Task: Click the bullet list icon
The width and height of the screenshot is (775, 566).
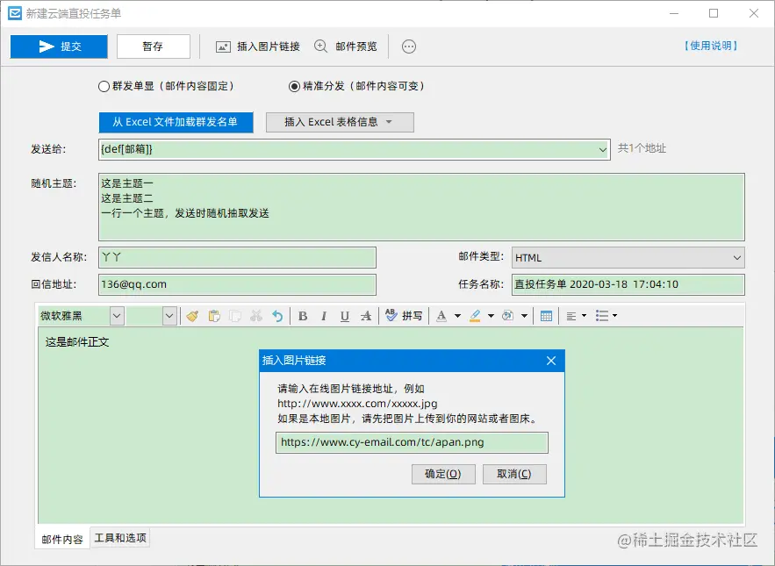Action: pos(602,316)
